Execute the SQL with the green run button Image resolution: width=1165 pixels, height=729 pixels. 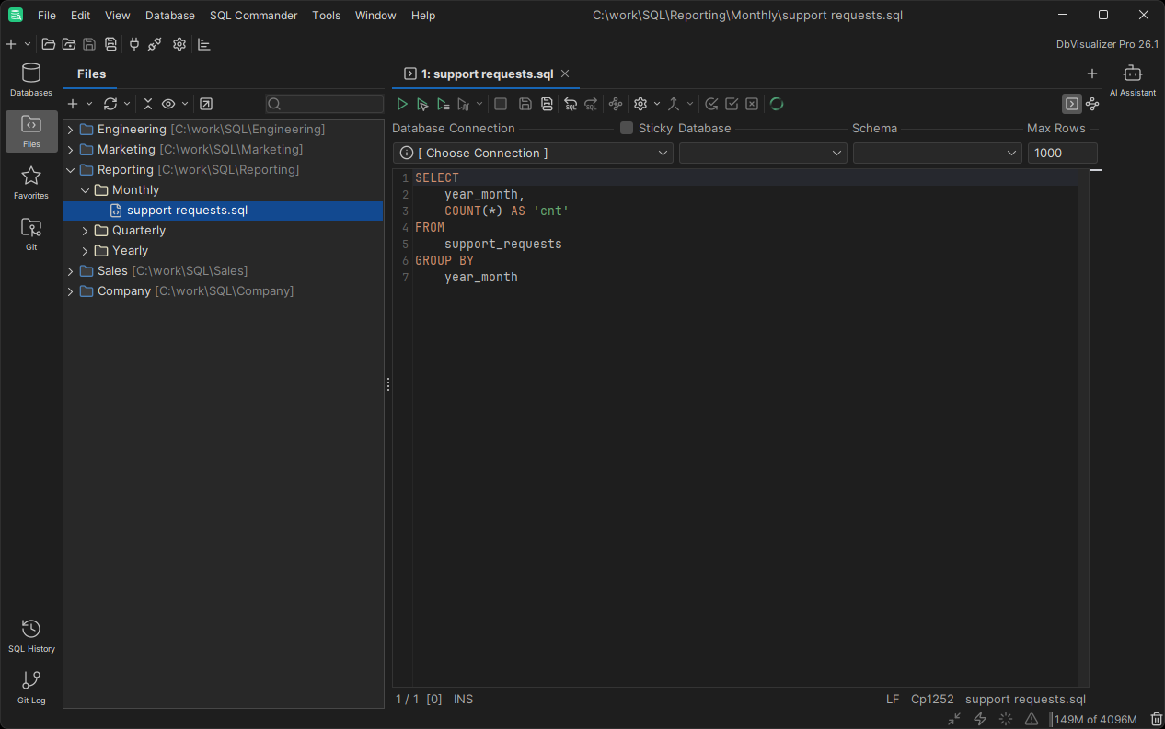point(402,104)
